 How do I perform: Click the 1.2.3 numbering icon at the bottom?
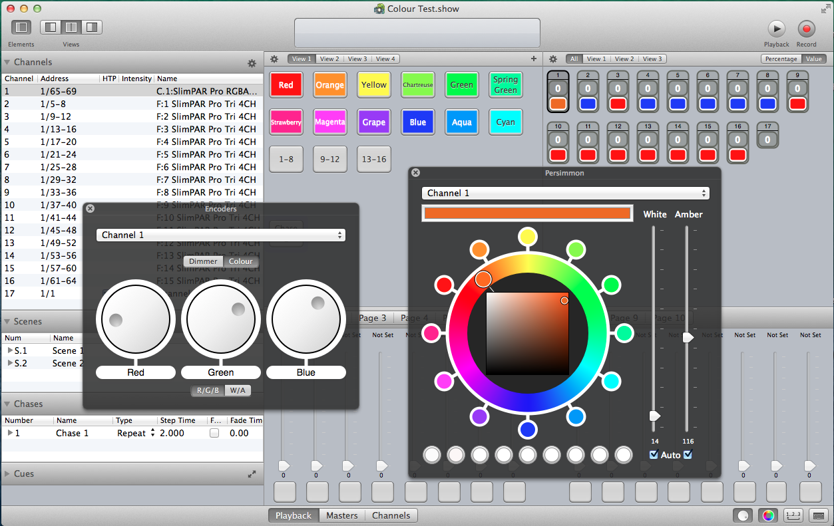click(x=793, y=515)
